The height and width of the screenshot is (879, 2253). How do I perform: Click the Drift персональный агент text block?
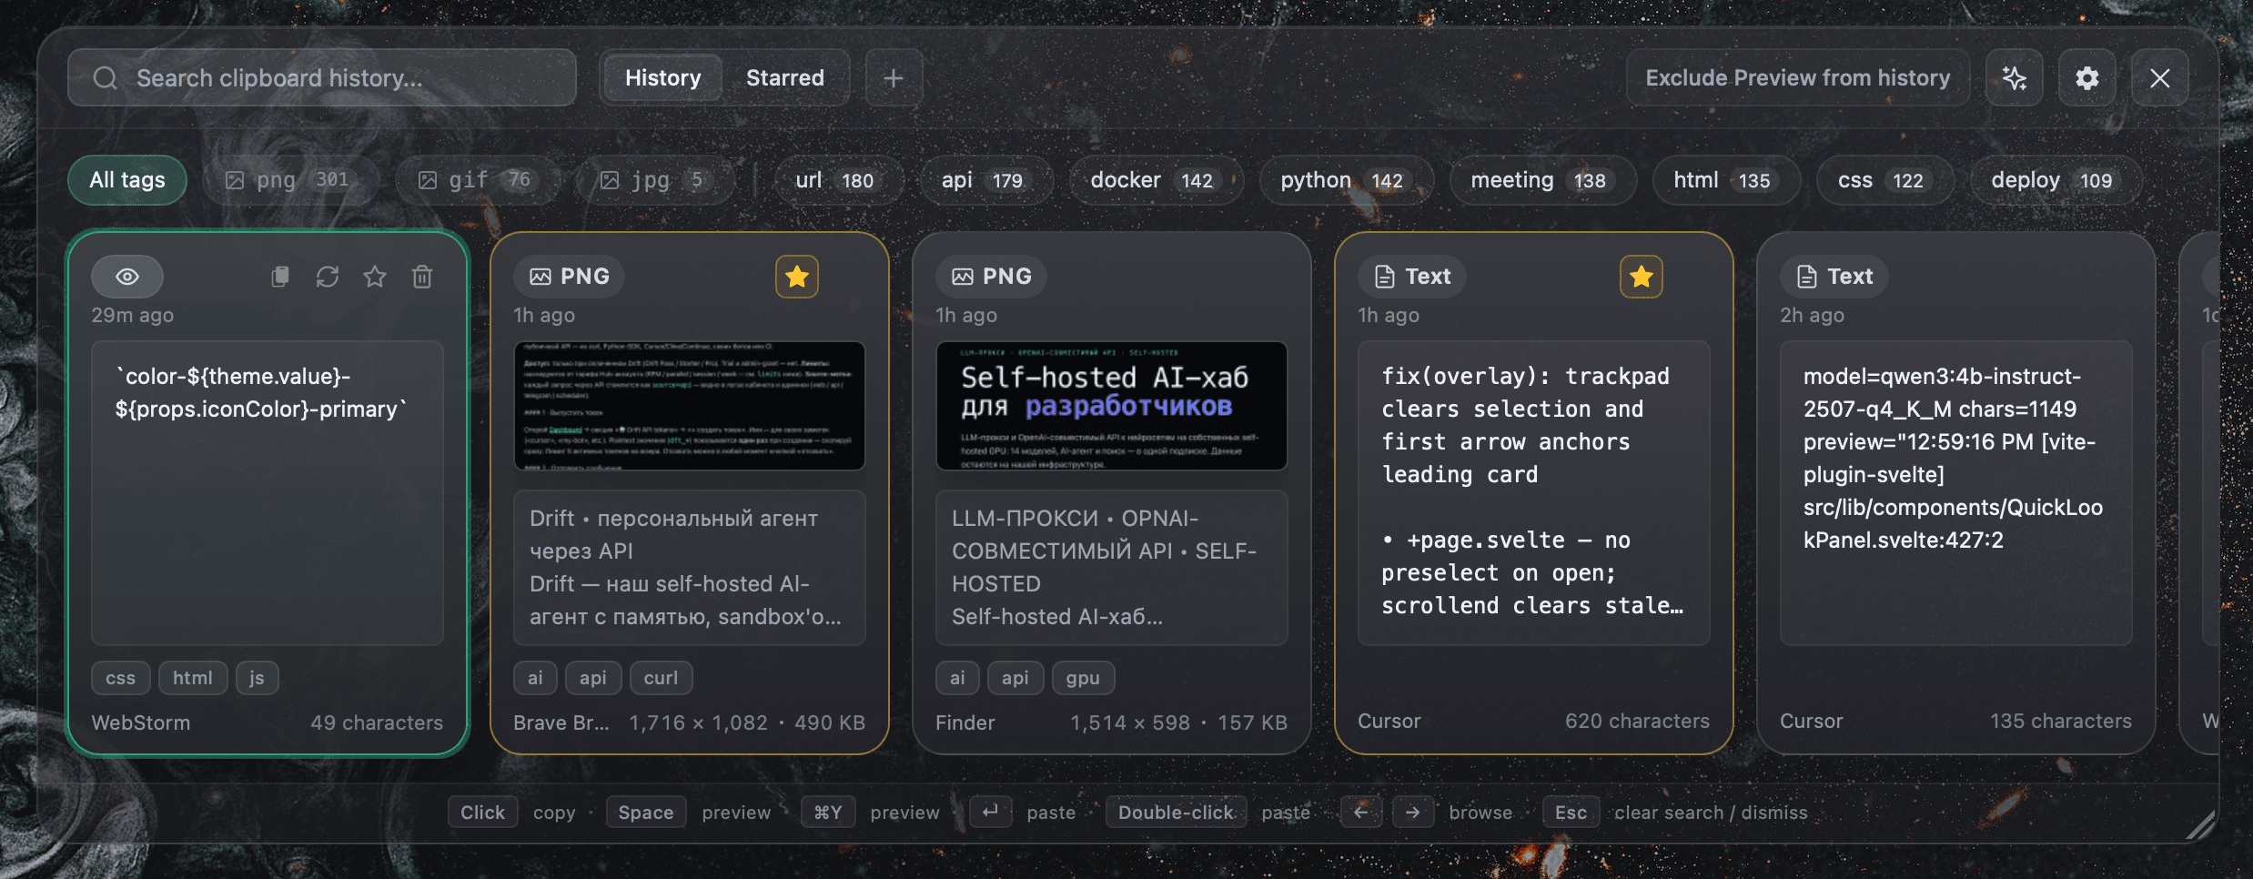click(690, 568)
